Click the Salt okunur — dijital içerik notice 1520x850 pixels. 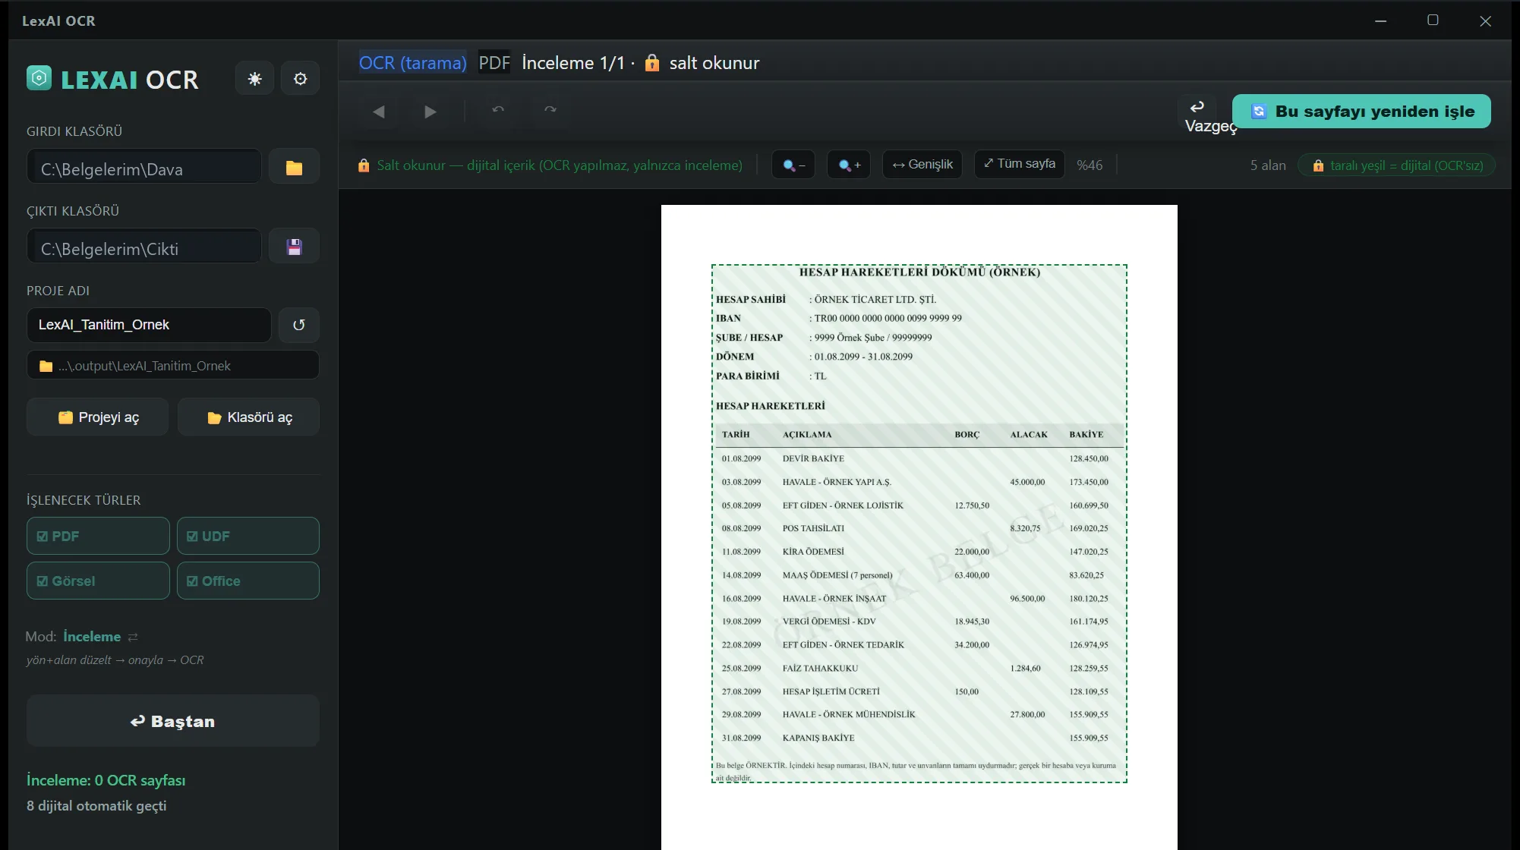pyautogui.click(x=550, y=165)
